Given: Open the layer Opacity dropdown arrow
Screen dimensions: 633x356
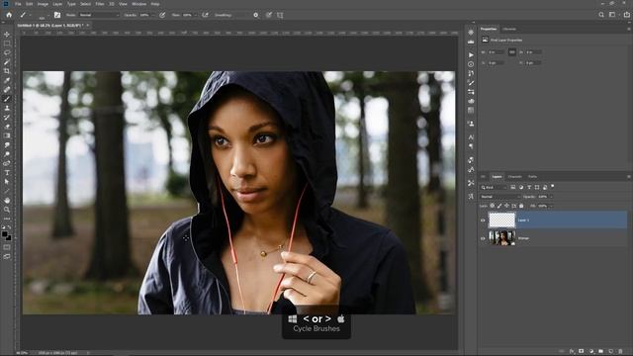Looking at the screenshot, I should tap(551, 197).
